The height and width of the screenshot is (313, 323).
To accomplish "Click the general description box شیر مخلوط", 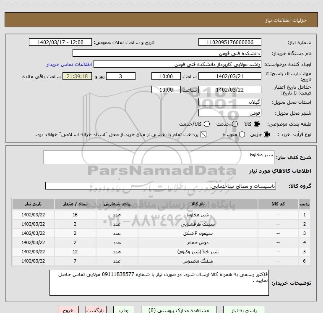I will pos(159,157).
